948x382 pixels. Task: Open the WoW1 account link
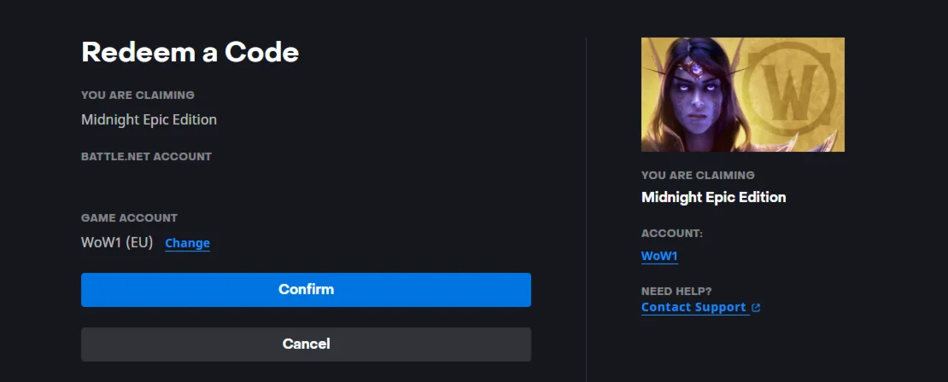(x=659, y=256)
